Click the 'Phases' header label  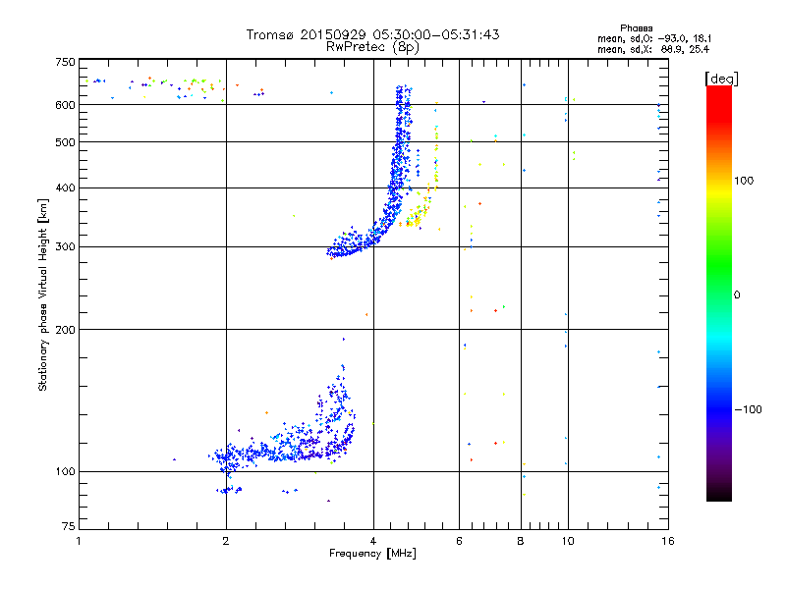point(636,28)
